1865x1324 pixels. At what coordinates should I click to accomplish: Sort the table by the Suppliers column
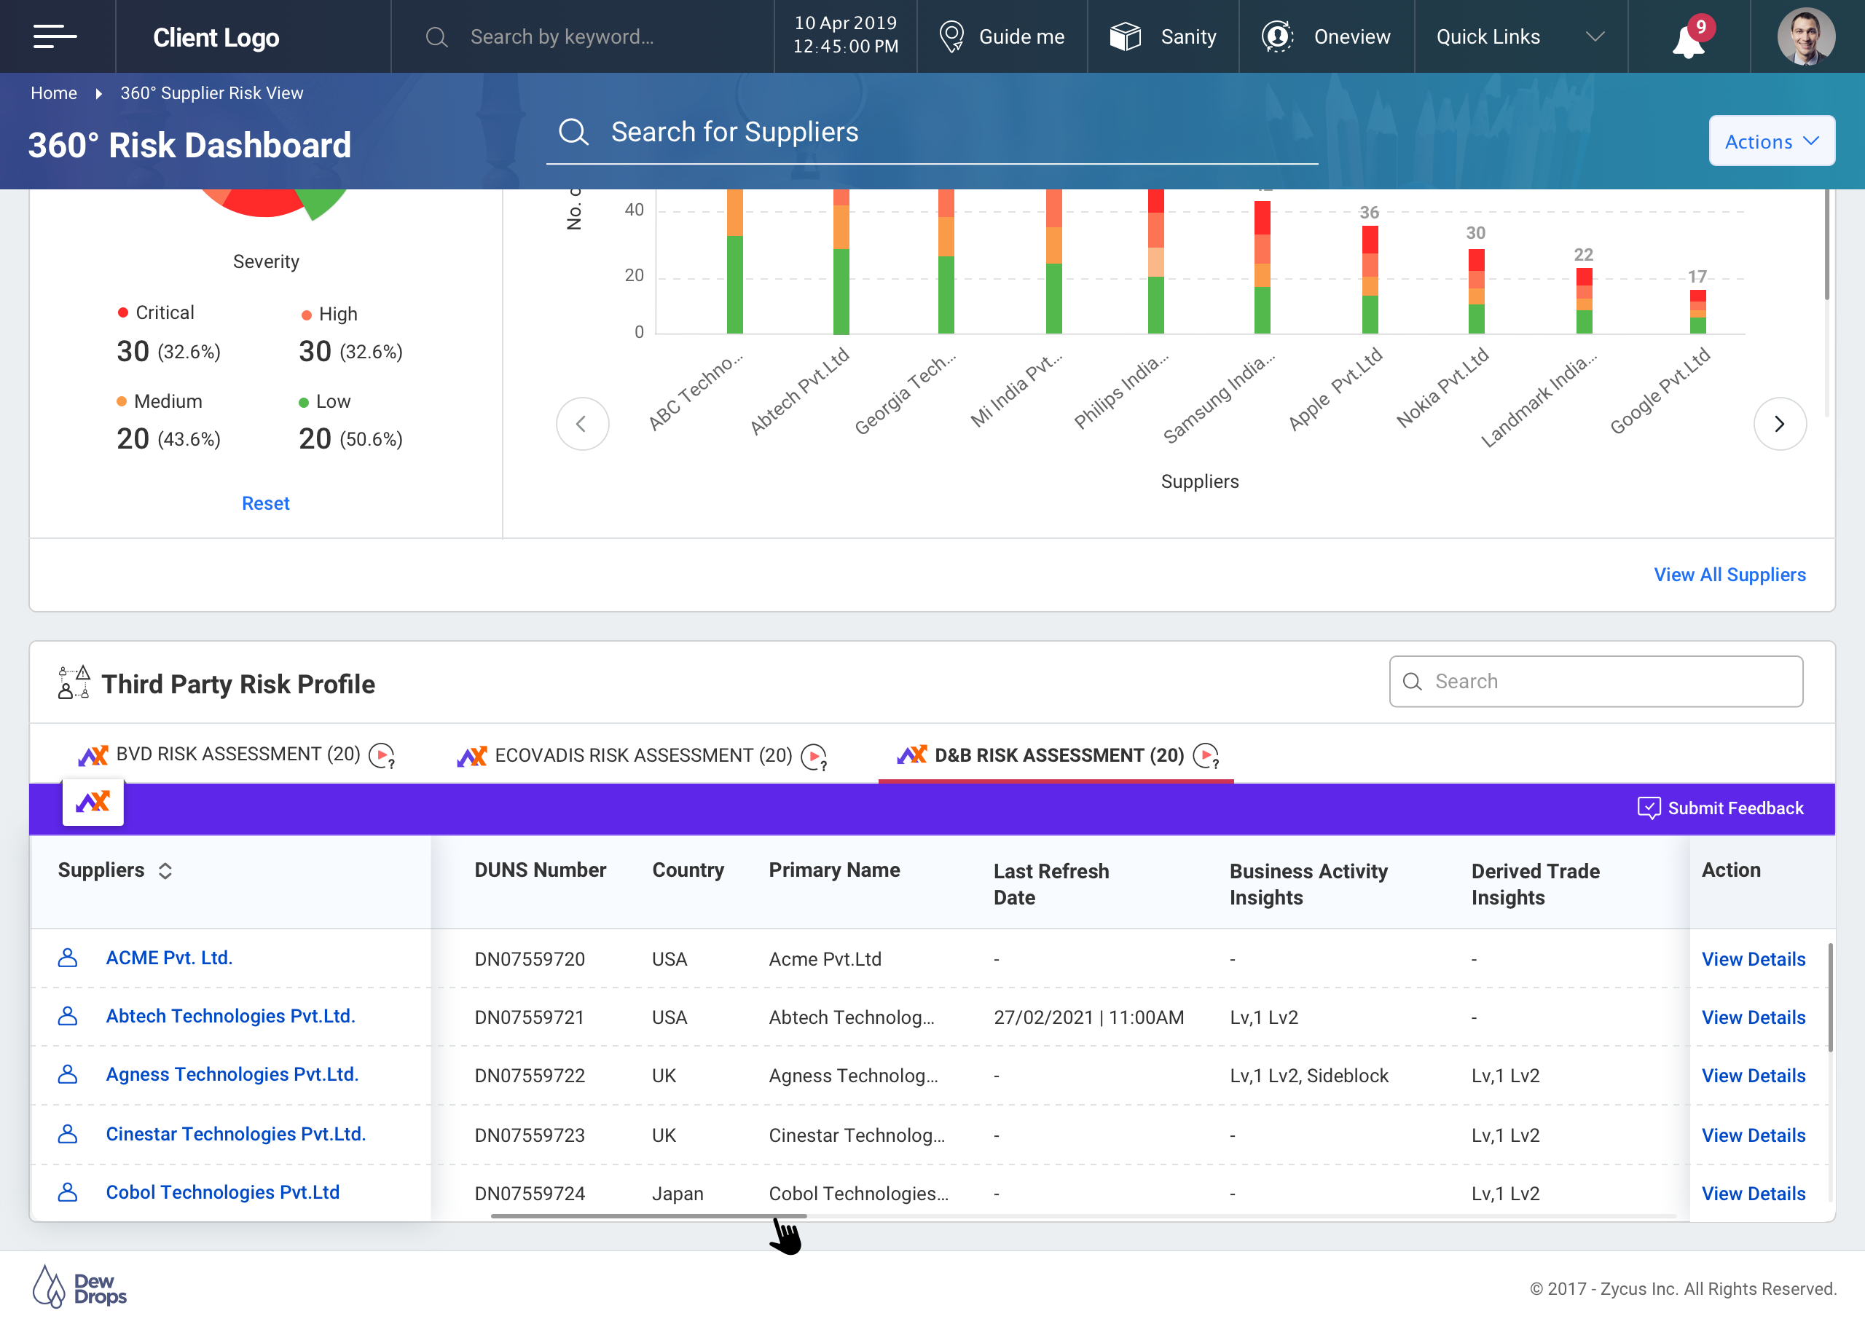(x=165, y=871)
